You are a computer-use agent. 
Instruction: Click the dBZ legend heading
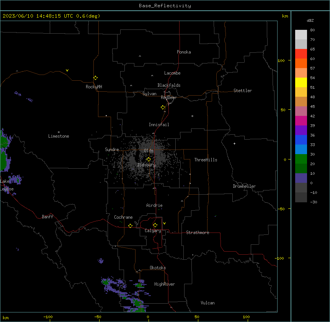point(310,21)
